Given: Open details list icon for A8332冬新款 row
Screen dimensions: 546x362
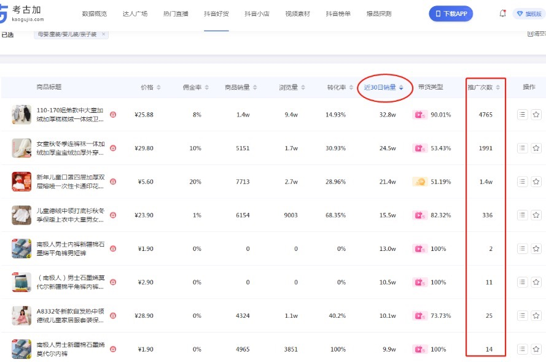Looking at the screenshot, I should click(522, 315).
